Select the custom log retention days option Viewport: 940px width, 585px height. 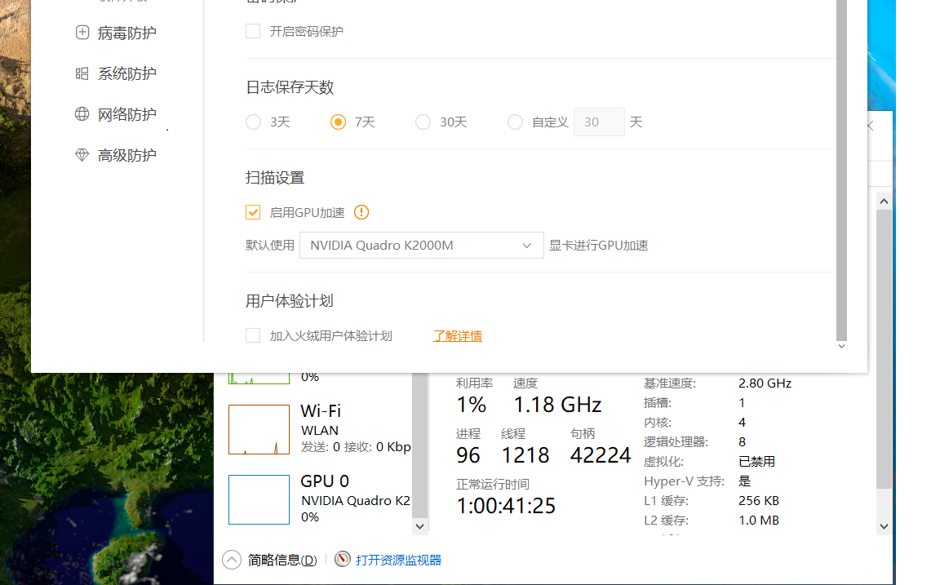pos(515,122)
